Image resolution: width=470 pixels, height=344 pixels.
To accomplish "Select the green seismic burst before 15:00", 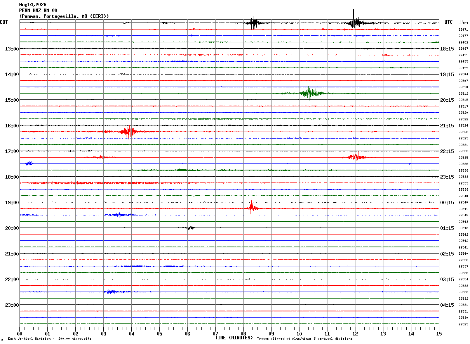I will (310, 93).
